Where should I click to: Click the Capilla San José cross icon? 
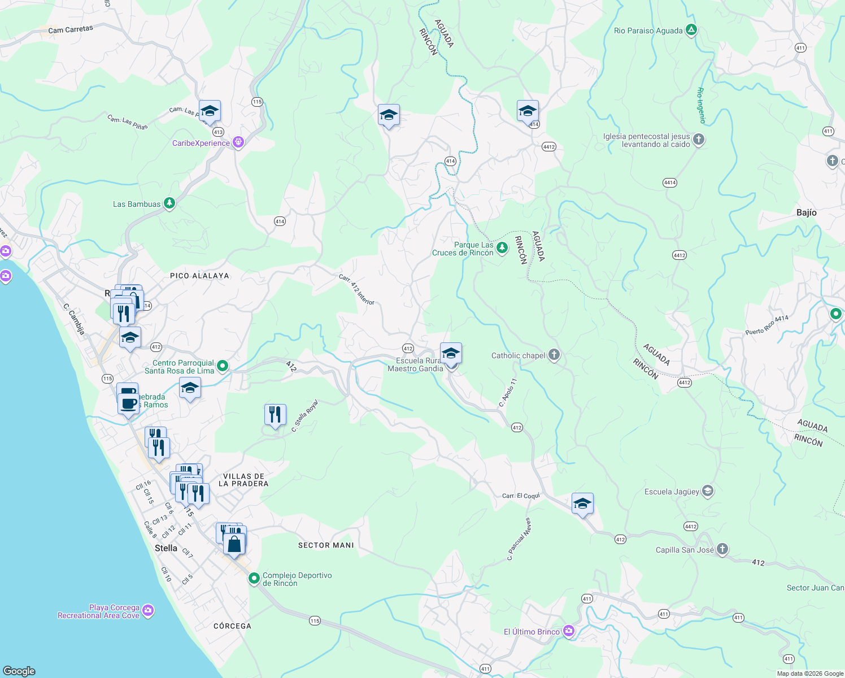(722, 549)
